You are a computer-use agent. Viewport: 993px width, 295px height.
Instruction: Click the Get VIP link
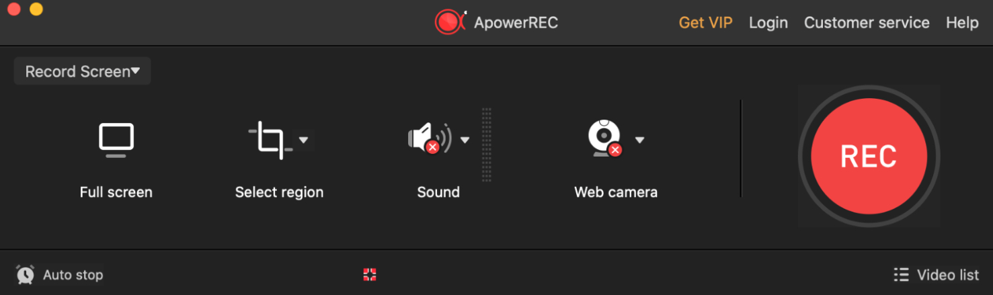[x=705, y=22]
